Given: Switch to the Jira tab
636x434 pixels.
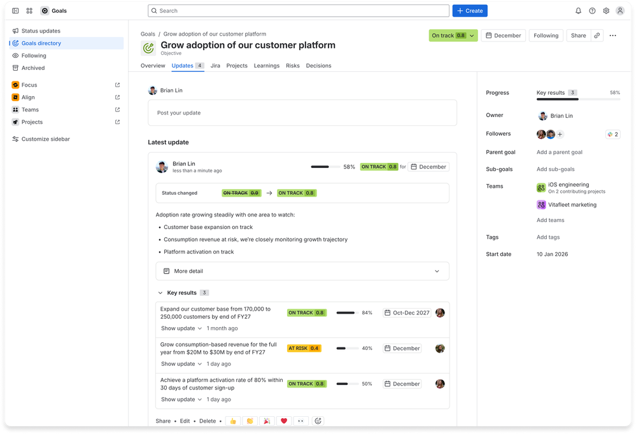Looking at the screenshot, I should pos(215,66).
